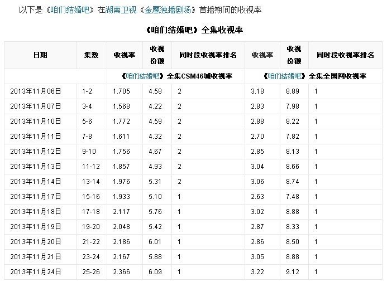Click share value 4.58

pos(155,91)
